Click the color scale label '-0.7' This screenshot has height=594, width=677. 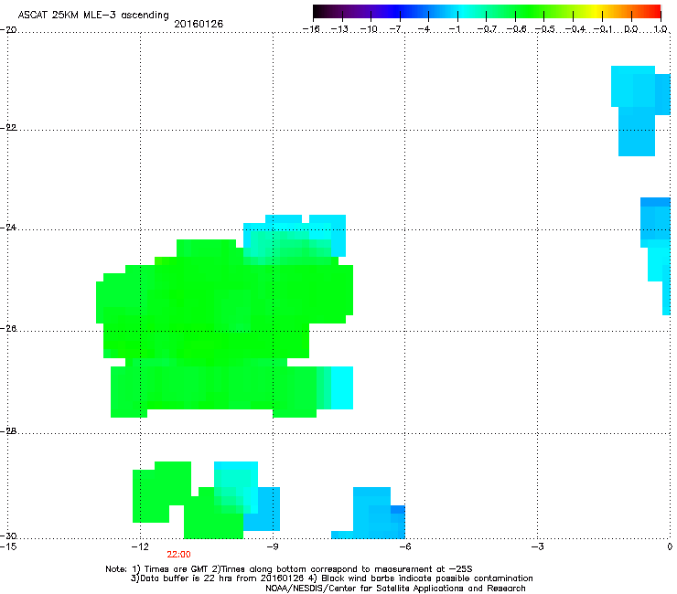[487, 29]
